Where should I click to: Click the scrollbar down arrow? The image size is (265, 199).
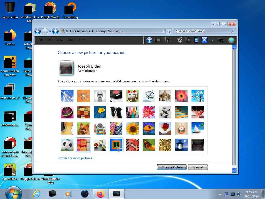(x=234, y=170)
